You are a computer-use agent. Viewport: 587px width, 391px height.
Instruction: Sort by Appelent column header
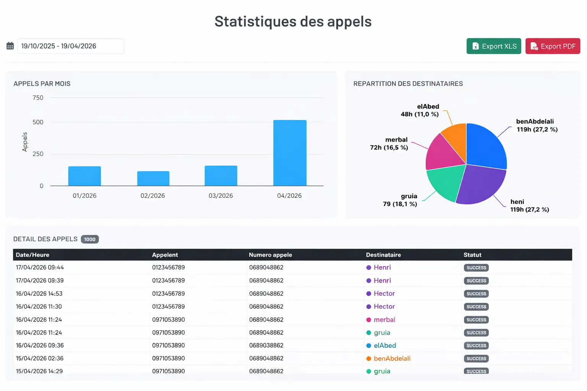tap(165, 255)
